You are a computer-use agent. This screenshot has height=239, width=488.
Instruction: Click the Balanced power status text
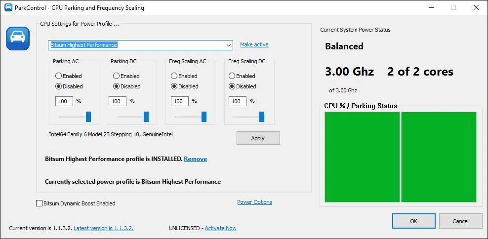(344, 46)
